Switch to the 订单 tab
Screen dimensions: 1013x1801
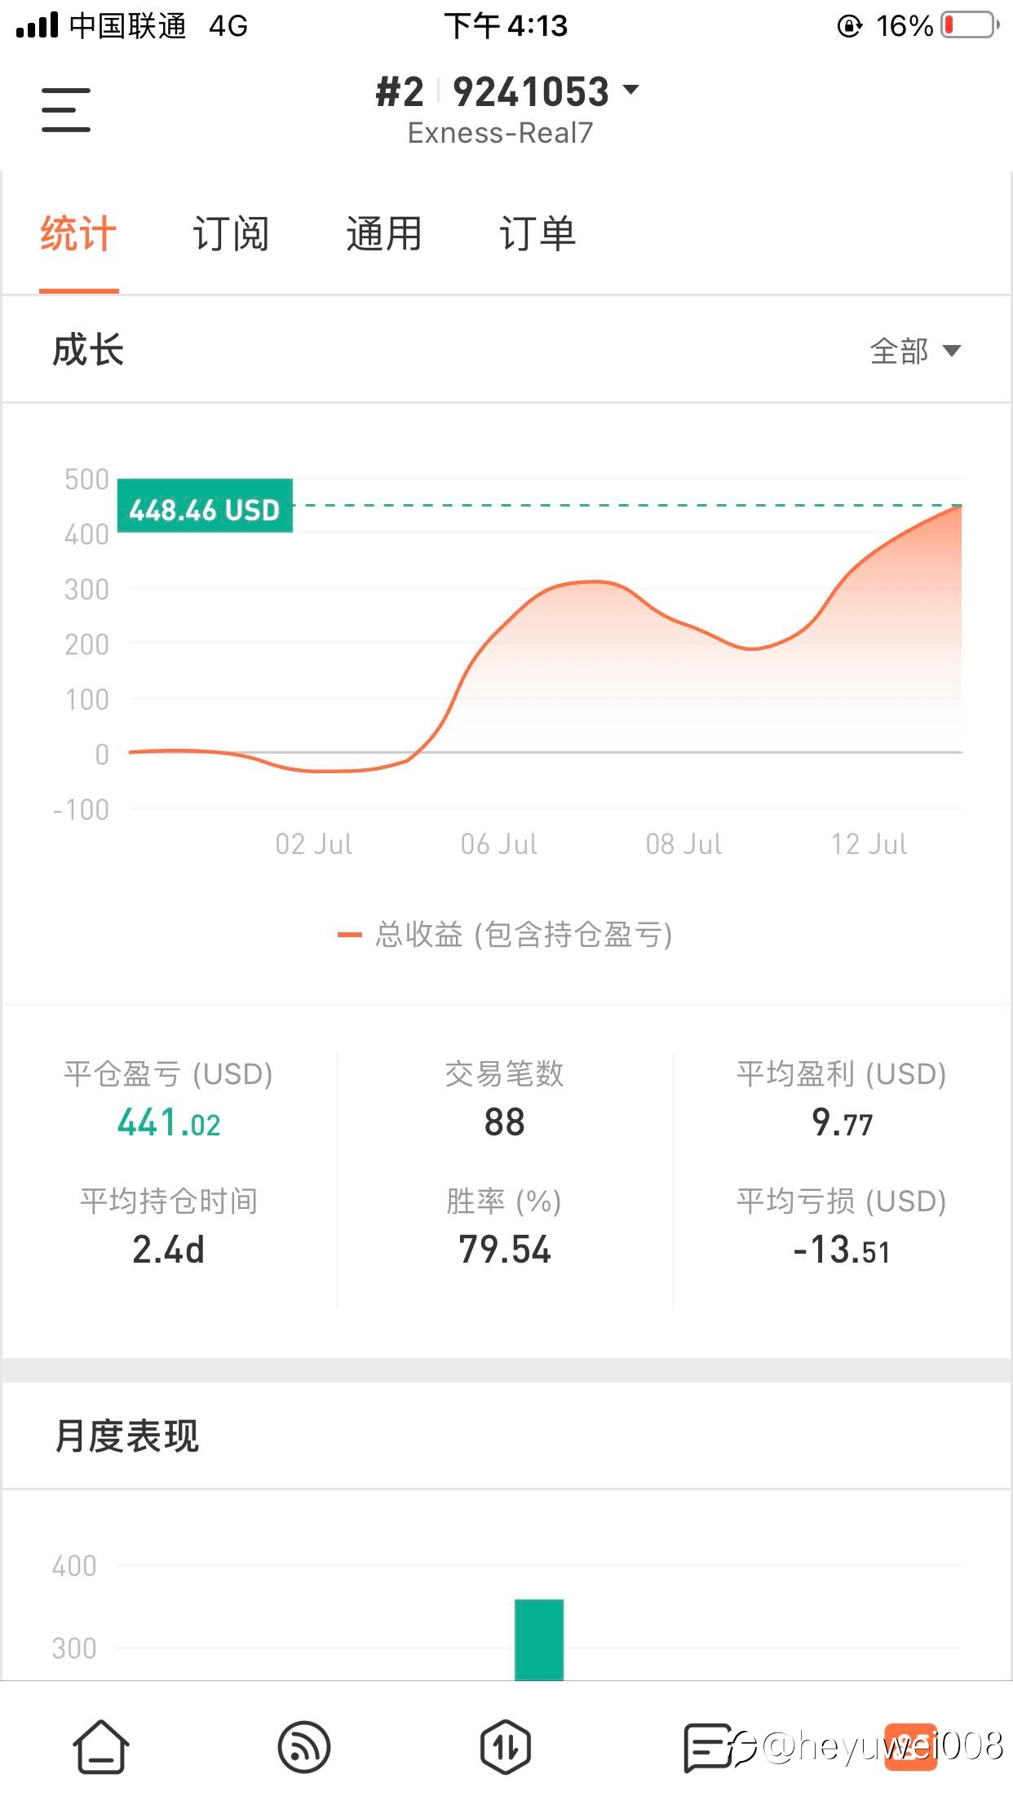(537, 234)
